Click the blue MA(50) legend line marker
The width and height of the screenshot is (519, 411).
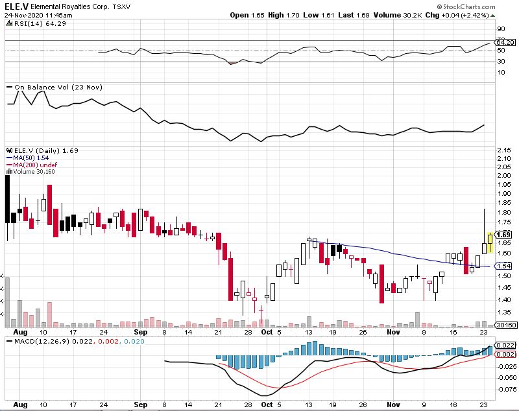click(9, 158)
